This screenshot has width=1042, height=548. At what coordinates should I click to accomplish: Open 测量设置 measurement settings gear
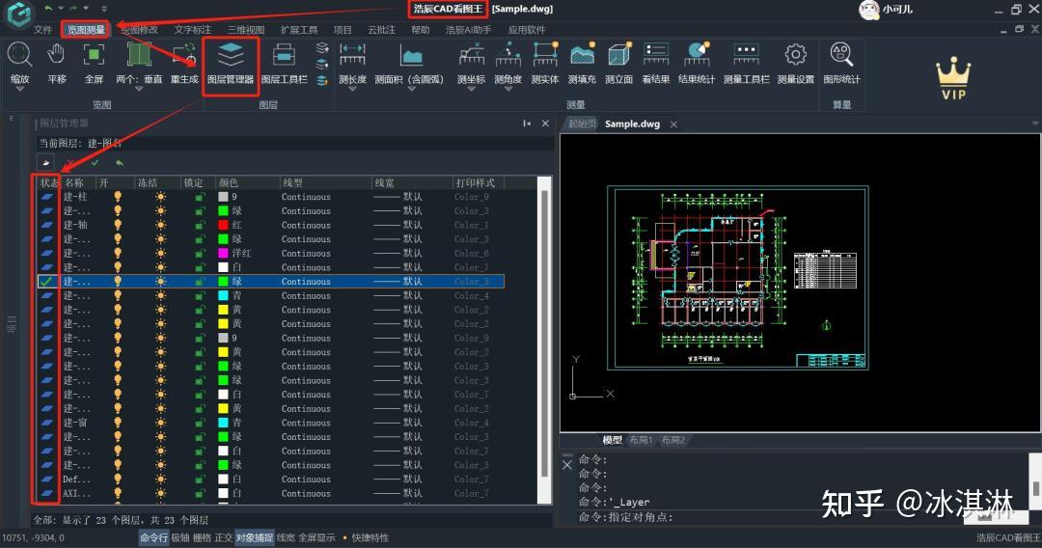click(795, 62)
